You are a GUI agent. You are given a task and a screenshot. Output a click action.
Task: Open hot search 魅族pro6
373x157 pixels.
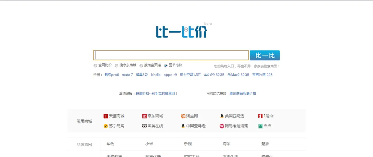point(112,75)
